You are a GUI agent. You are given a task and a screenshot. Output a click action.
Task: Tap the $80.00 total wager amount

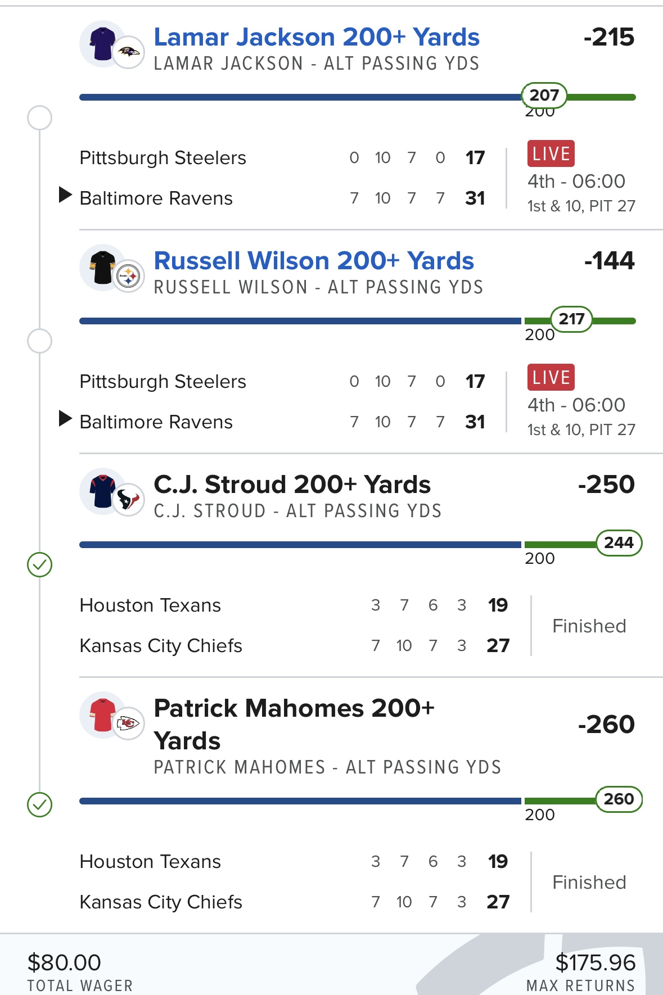[64, 962]
